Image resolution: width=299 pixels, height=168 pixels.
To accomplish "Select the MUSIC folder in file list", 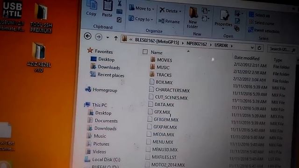I will (x=163, y=67).
